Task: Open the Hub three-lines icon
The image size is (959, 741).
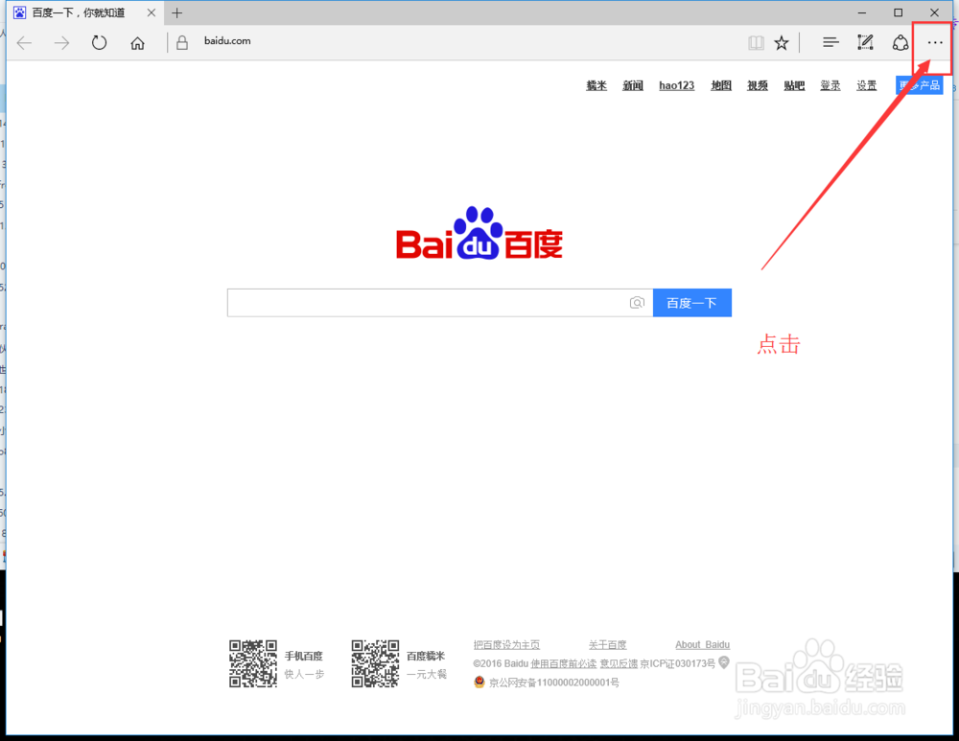Action: tap(830, 42)
